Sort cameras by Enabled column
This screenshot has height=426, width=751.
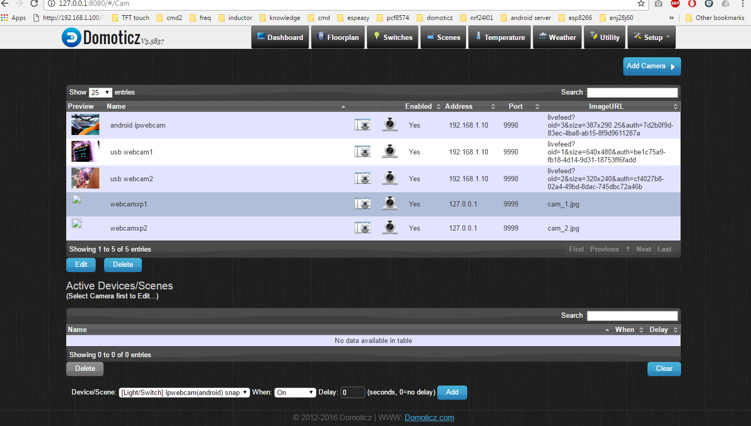[423, 106]
